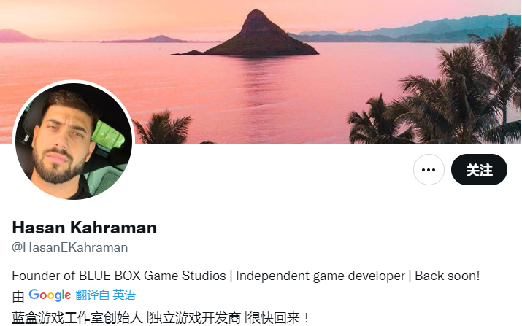The image size is (522, 326).
Task: Click the black 关注 follow button
Action: pyautogui.click(x=479, y=170)
